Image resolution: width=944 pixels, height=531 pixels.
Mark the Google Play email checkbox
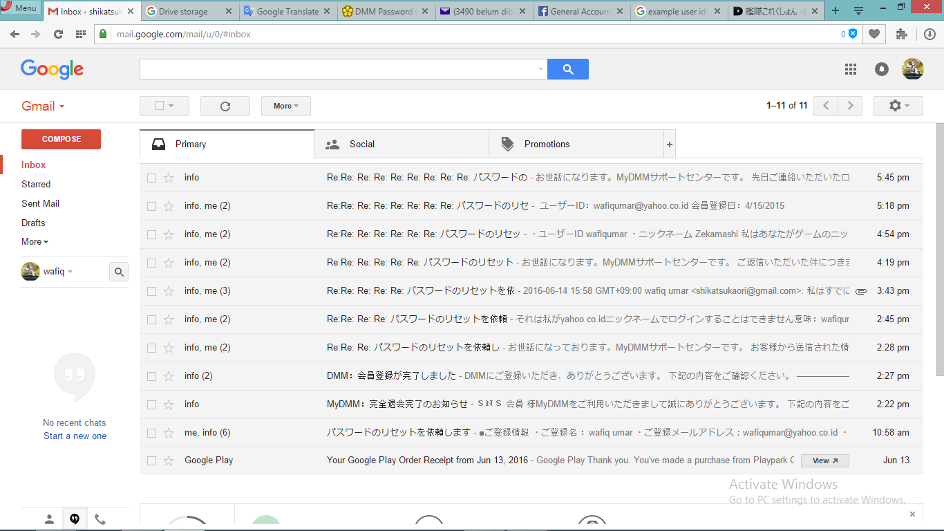[151, 460]
